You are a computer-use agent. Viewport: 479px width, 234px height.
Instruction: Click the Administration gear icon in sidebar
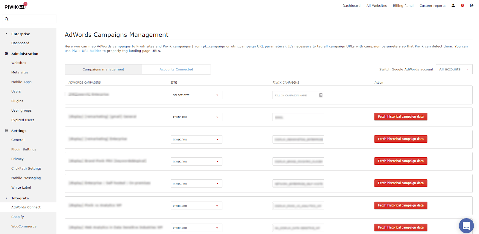point(6,54)
